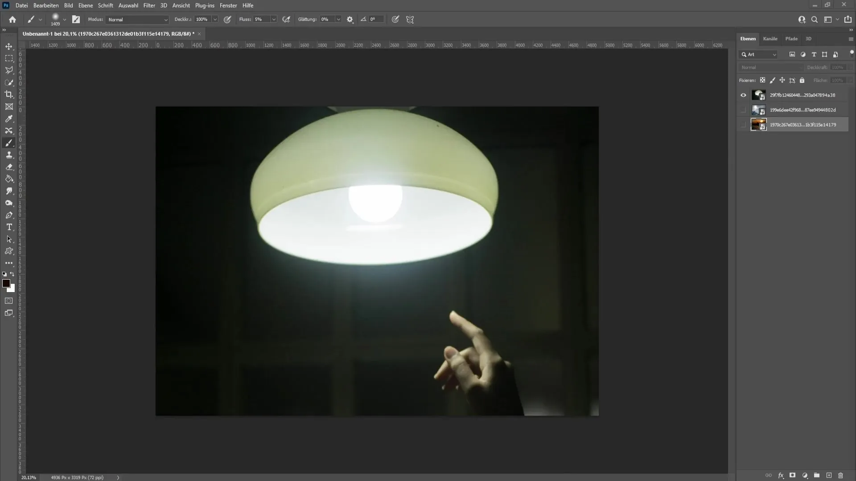The height and width of the screenshot is (481, 856).
Task: Click the foreground color swatch
Action: pyautogui.click(x=7, y=283)
